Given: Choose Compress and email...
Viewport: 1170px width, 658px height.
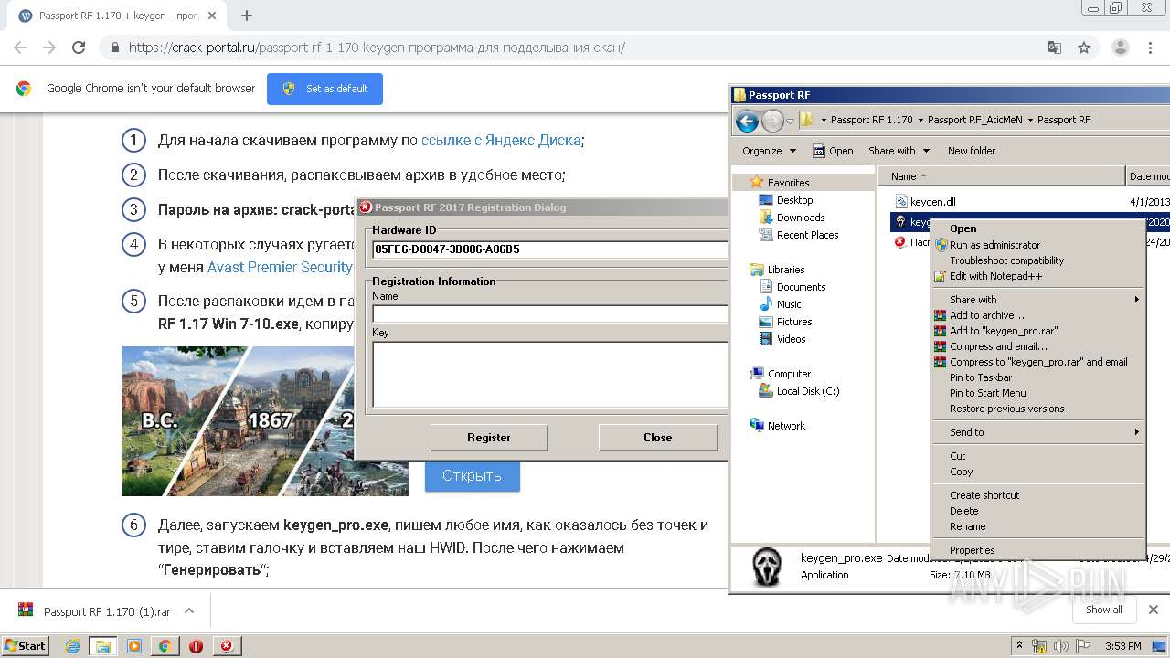Looking at the screenshot, I should (1037, 346).
